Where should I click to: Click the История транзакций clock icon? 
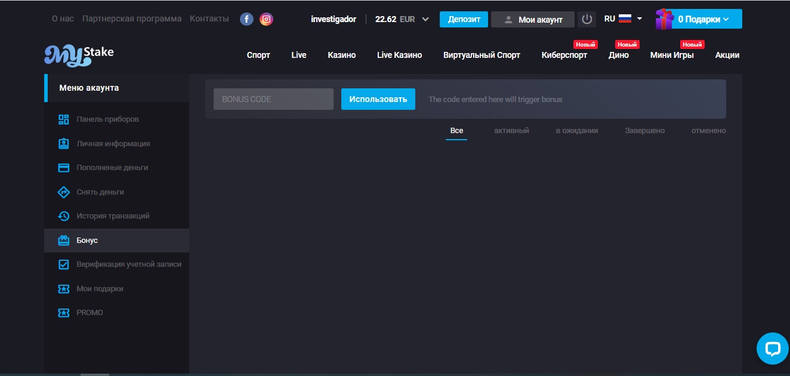coord(64,216)
